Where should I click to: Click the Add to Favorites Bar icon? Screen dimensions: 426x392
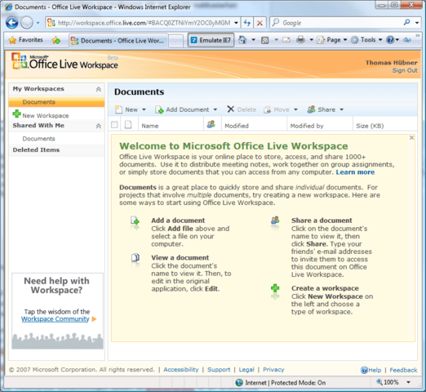click(x=56, y=40)
